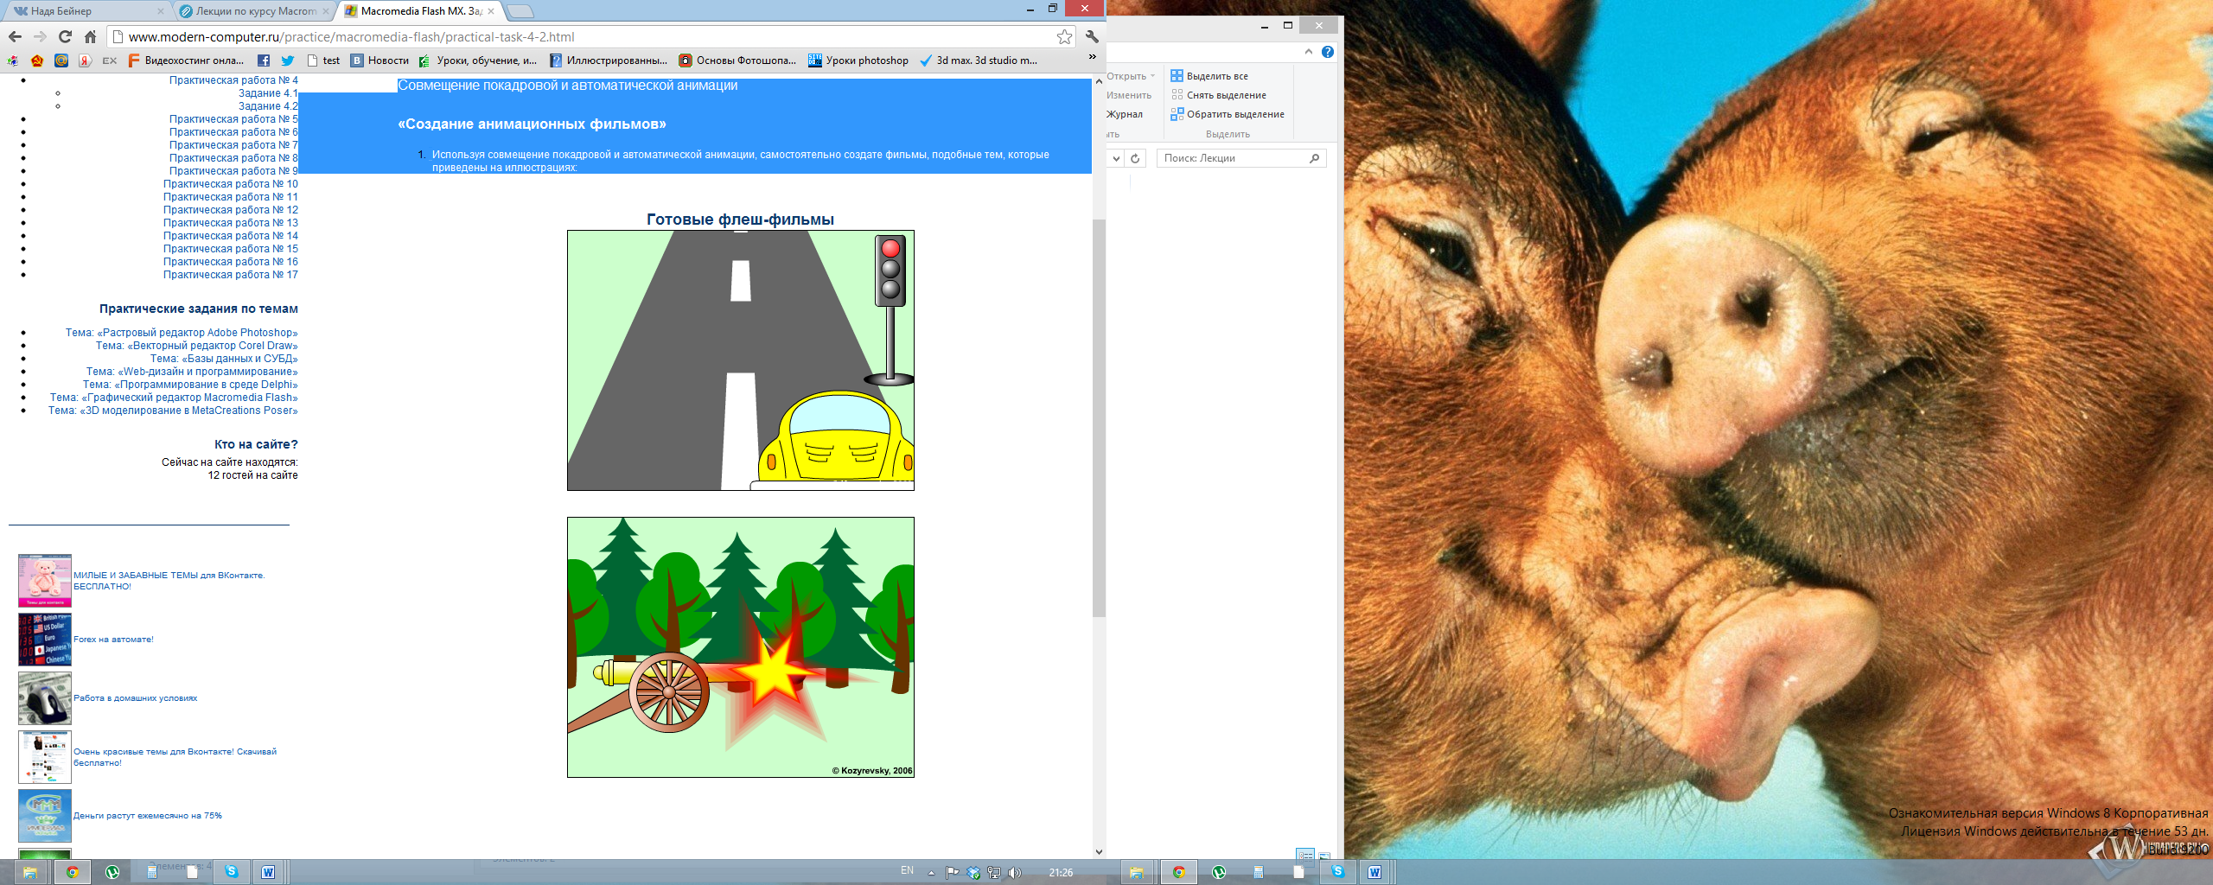Open the test bookmark

point(323,60)
